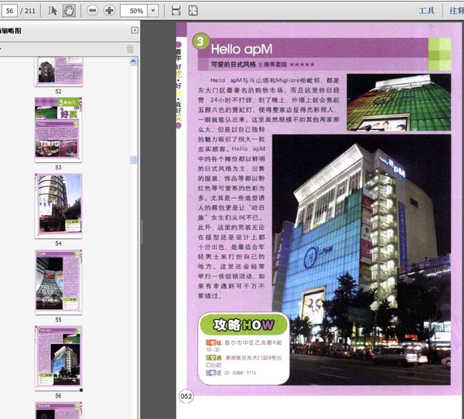
Task: Select page 55 thumbnail
Action: pos(58,281)
